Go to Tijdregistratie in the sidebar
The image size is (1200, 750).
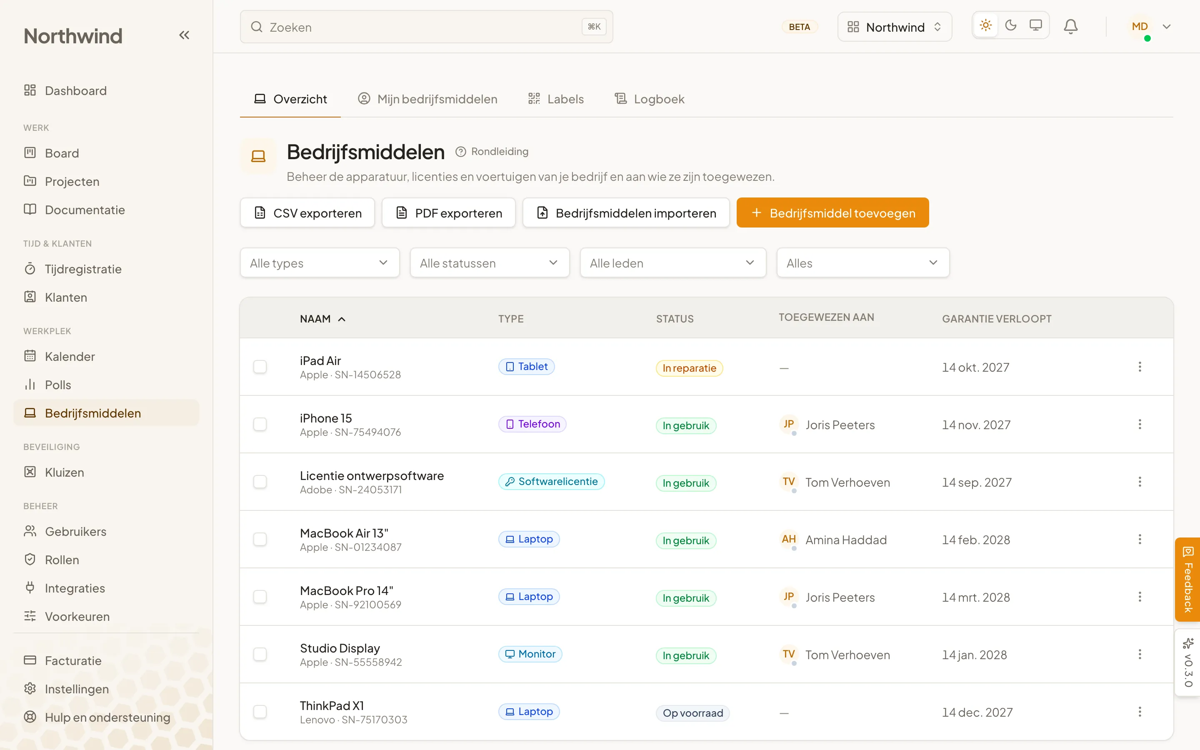click(106, 269)
